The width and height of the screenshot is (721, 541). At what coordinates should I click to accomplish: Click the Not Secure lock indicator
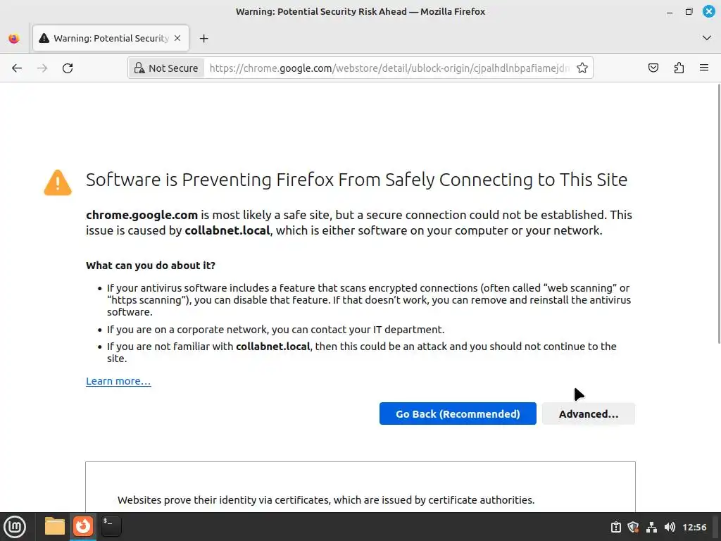(166, 68)
